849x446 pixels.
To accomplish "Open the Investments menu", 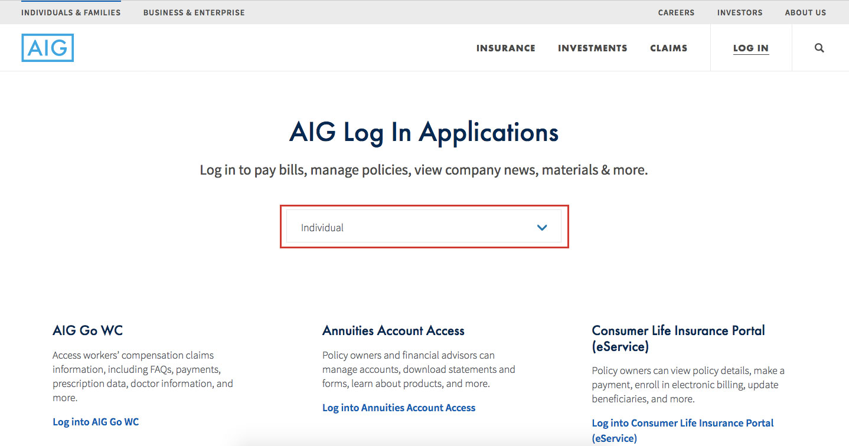I will tap(593, 48).
